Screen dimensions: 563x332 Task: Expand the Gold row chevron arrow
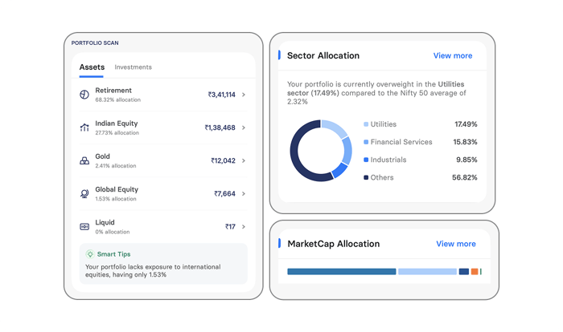pos(244,160)
